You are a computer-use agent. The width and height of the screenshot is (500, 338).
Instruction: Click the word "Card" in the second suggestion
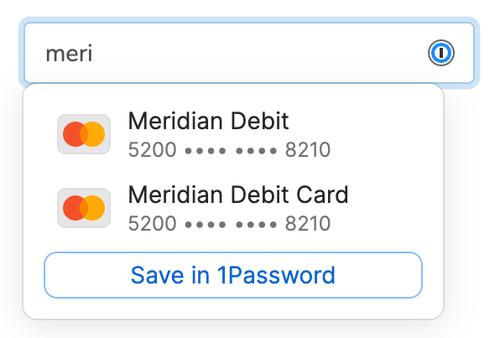[322, 195]
